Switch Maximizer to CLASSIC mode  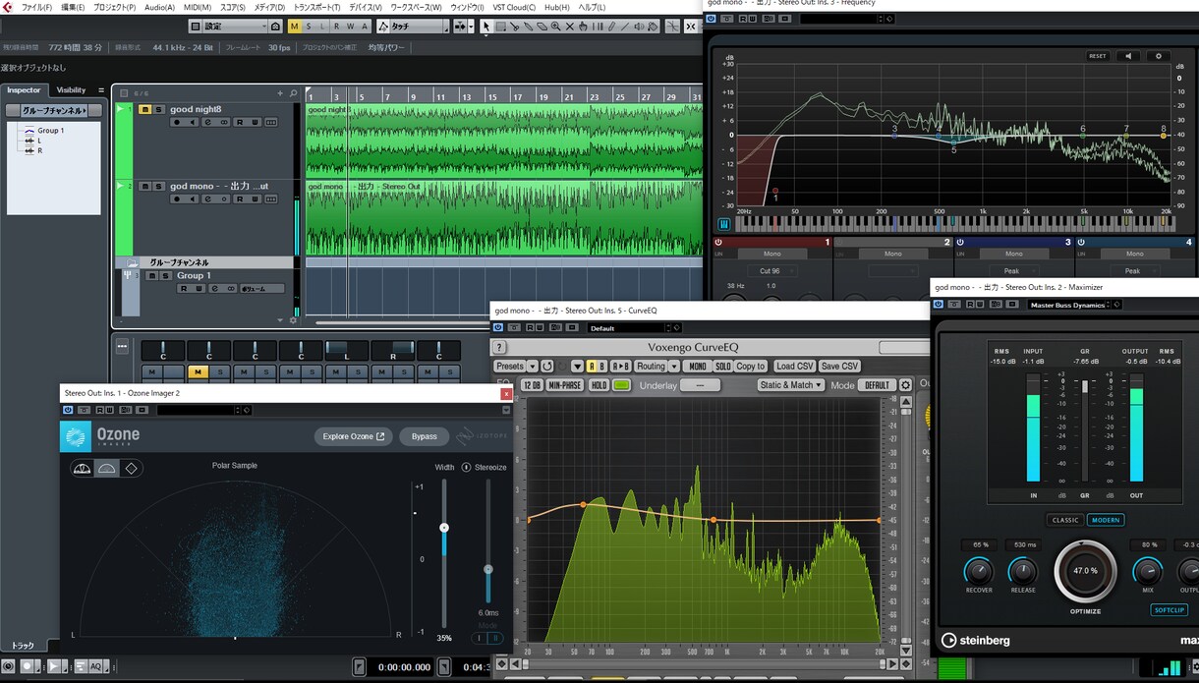[1064, 520]
